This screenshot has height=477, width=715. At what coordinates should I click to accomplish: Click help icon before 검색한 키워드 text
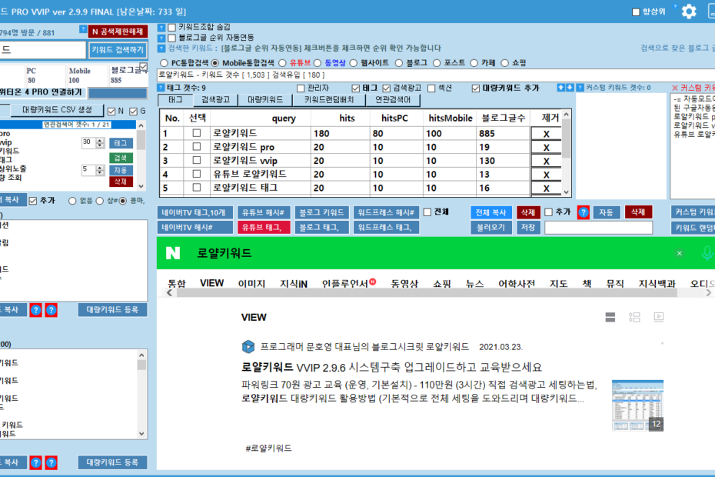[161, 48]
